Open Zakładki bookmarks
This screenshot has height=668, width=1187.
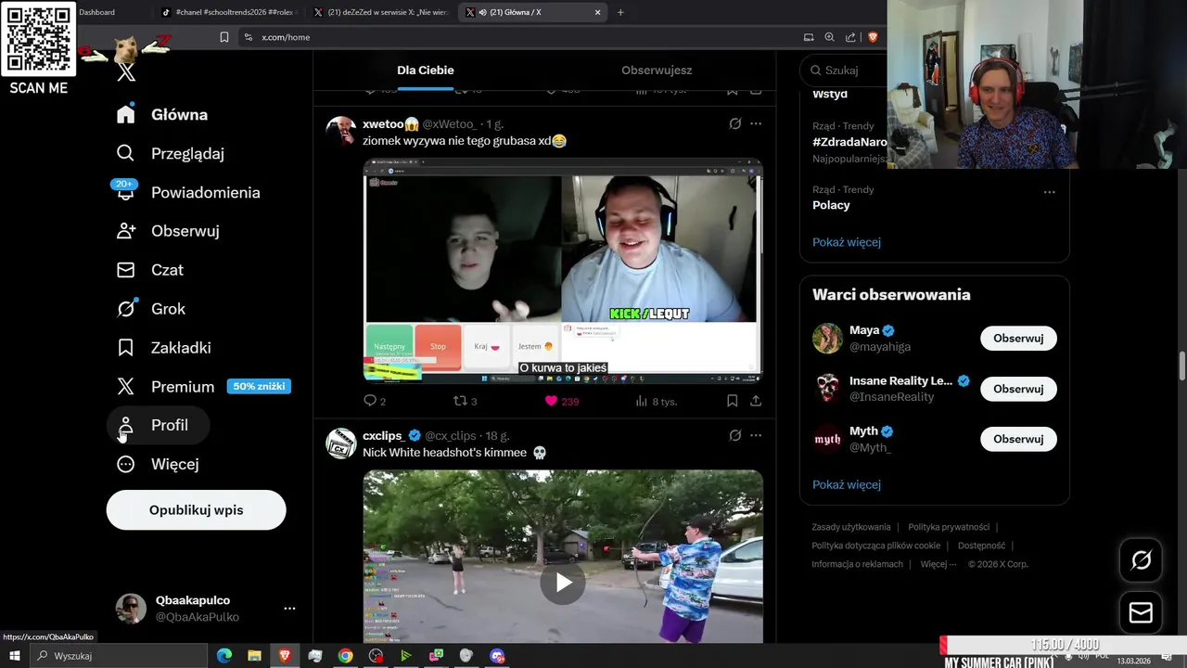pos(164,348)
